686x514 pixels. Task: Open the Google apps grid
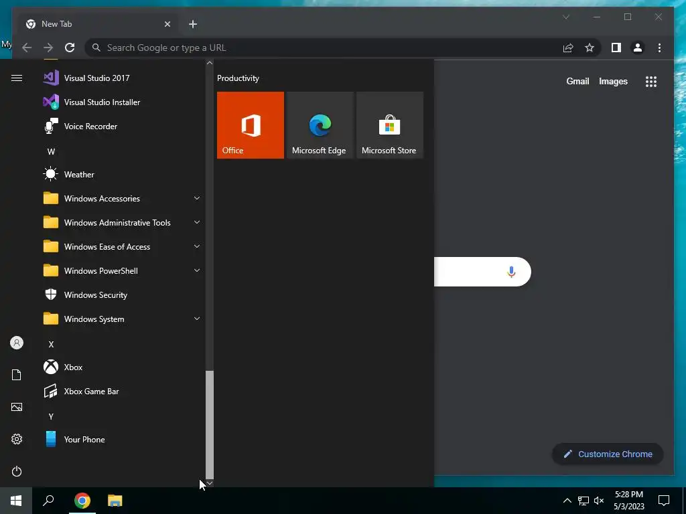tap(651, 82)
